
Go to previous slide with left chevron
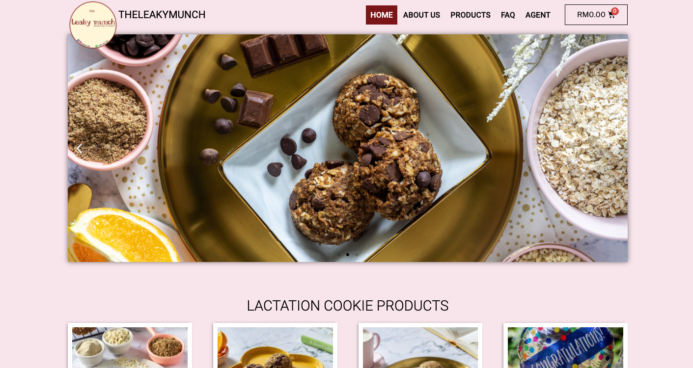[x=79, y=148]
